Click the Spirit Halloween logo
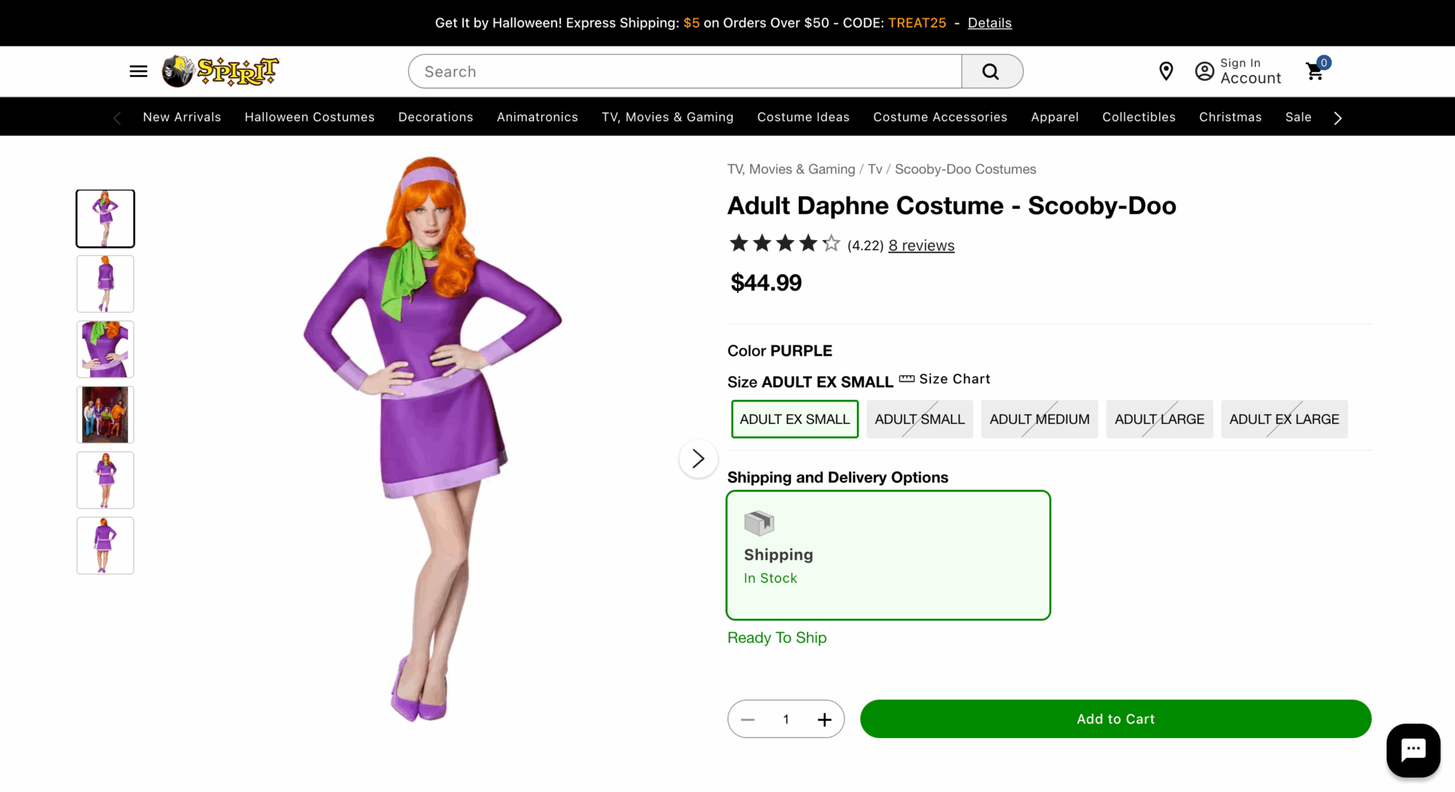Image resolution: width=1455 pixels, height=792 pixels. (x=220, y=71)
